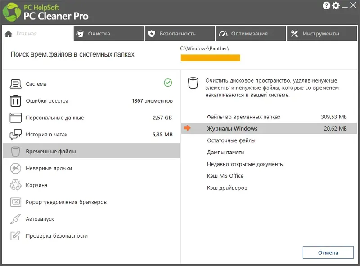Open Проверка безопасности shield icon
The image size is (360, 266).
point(15,235)
